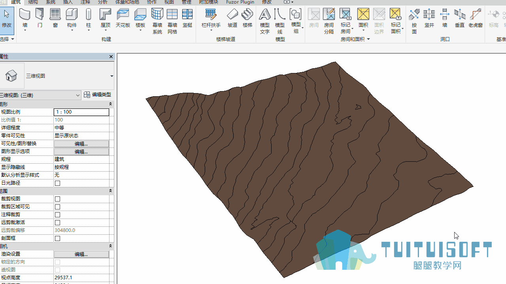506x284 pixels.
Task: Expand the 选择 panel dropdown
Action: click(x=7, y=39)
